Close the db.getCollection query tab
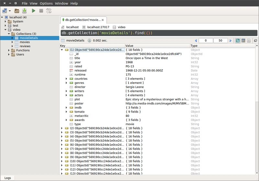The height and width of the screenshot is (181, 259). (103, 20)
